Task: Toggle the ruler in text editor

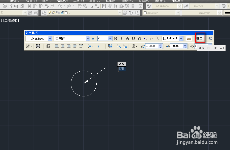Action: pos(189,39)
